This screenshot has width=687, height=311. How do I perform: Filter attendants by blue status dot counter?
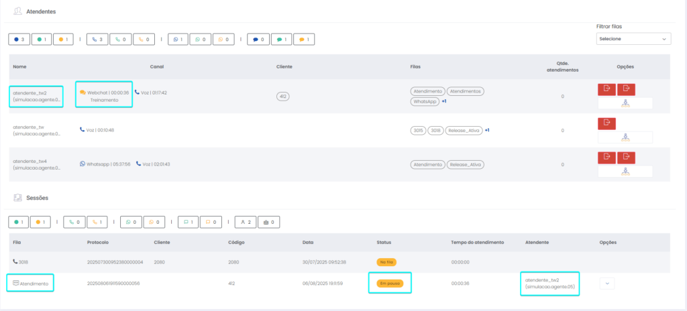point(19,40)
